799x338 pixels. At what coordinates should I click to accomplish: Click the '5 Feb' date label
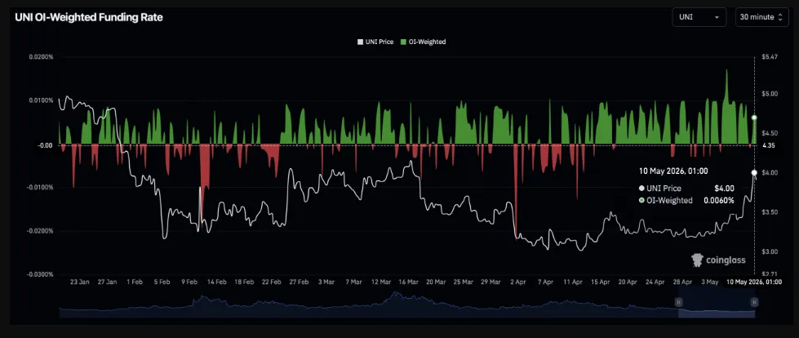162,282
